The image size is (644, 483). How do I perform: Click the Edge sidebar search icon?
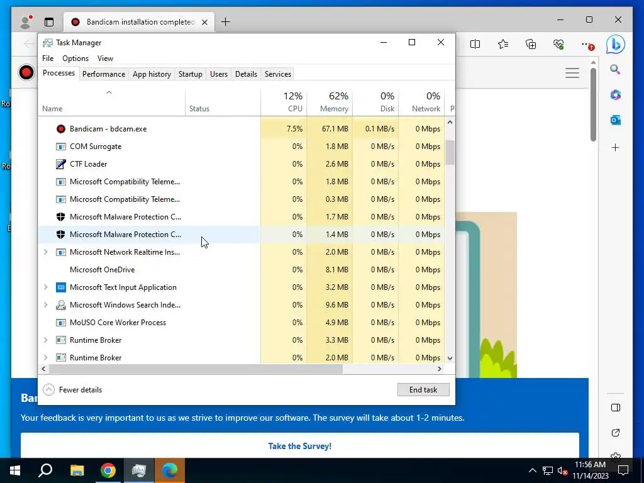coord(615,69)
